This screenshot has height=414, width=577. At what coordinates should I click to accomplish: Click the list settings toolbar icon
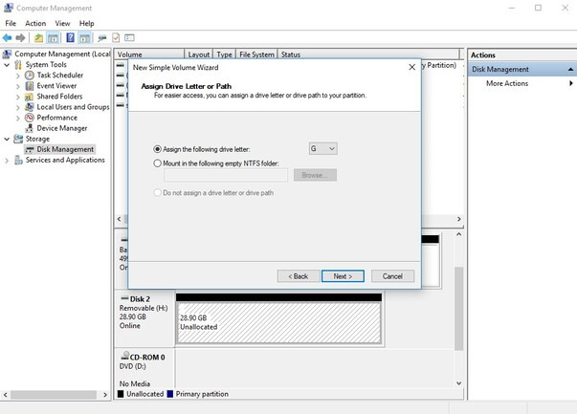(x=129, y=37)
